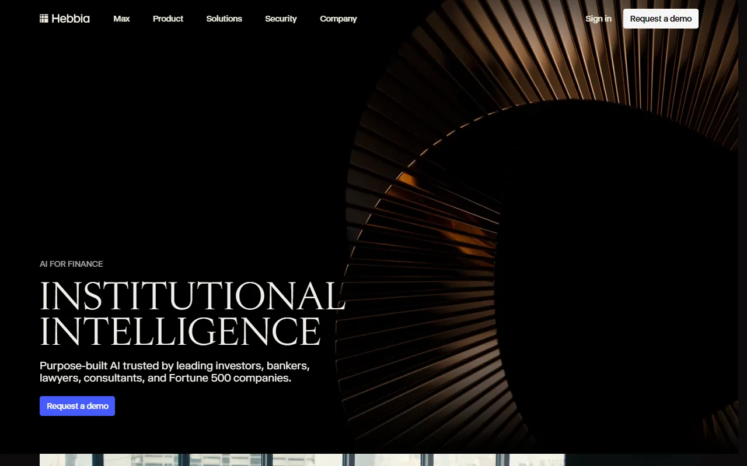
Task: Go to the Security page
Action: (281, 19)
